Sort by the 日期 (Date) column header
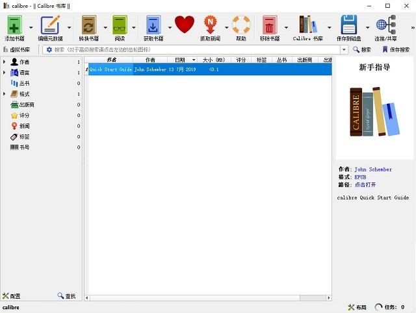The image size is (416, 313). [180, 60]
